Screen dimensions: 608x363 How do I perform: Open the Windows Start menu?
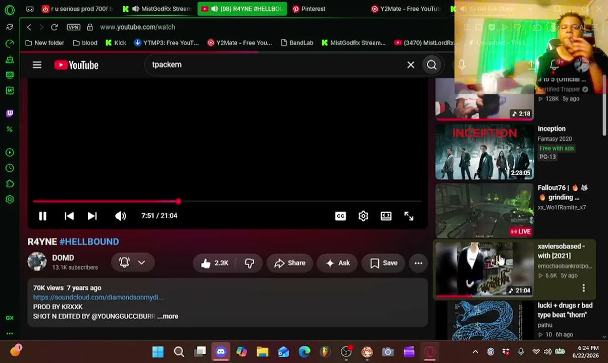(x=158, y=352)
